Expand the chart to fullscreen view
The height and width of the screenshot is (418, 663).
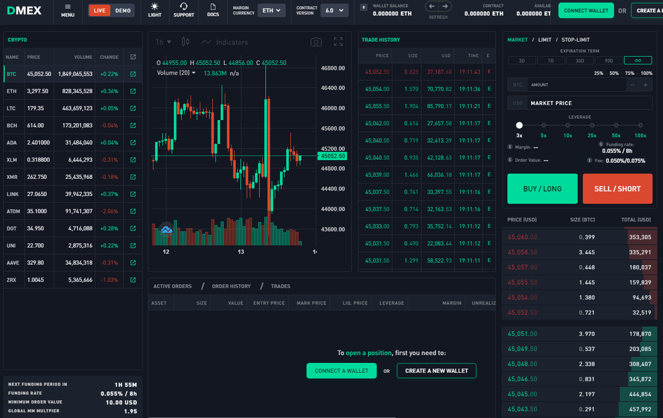(x=338, y=41)
